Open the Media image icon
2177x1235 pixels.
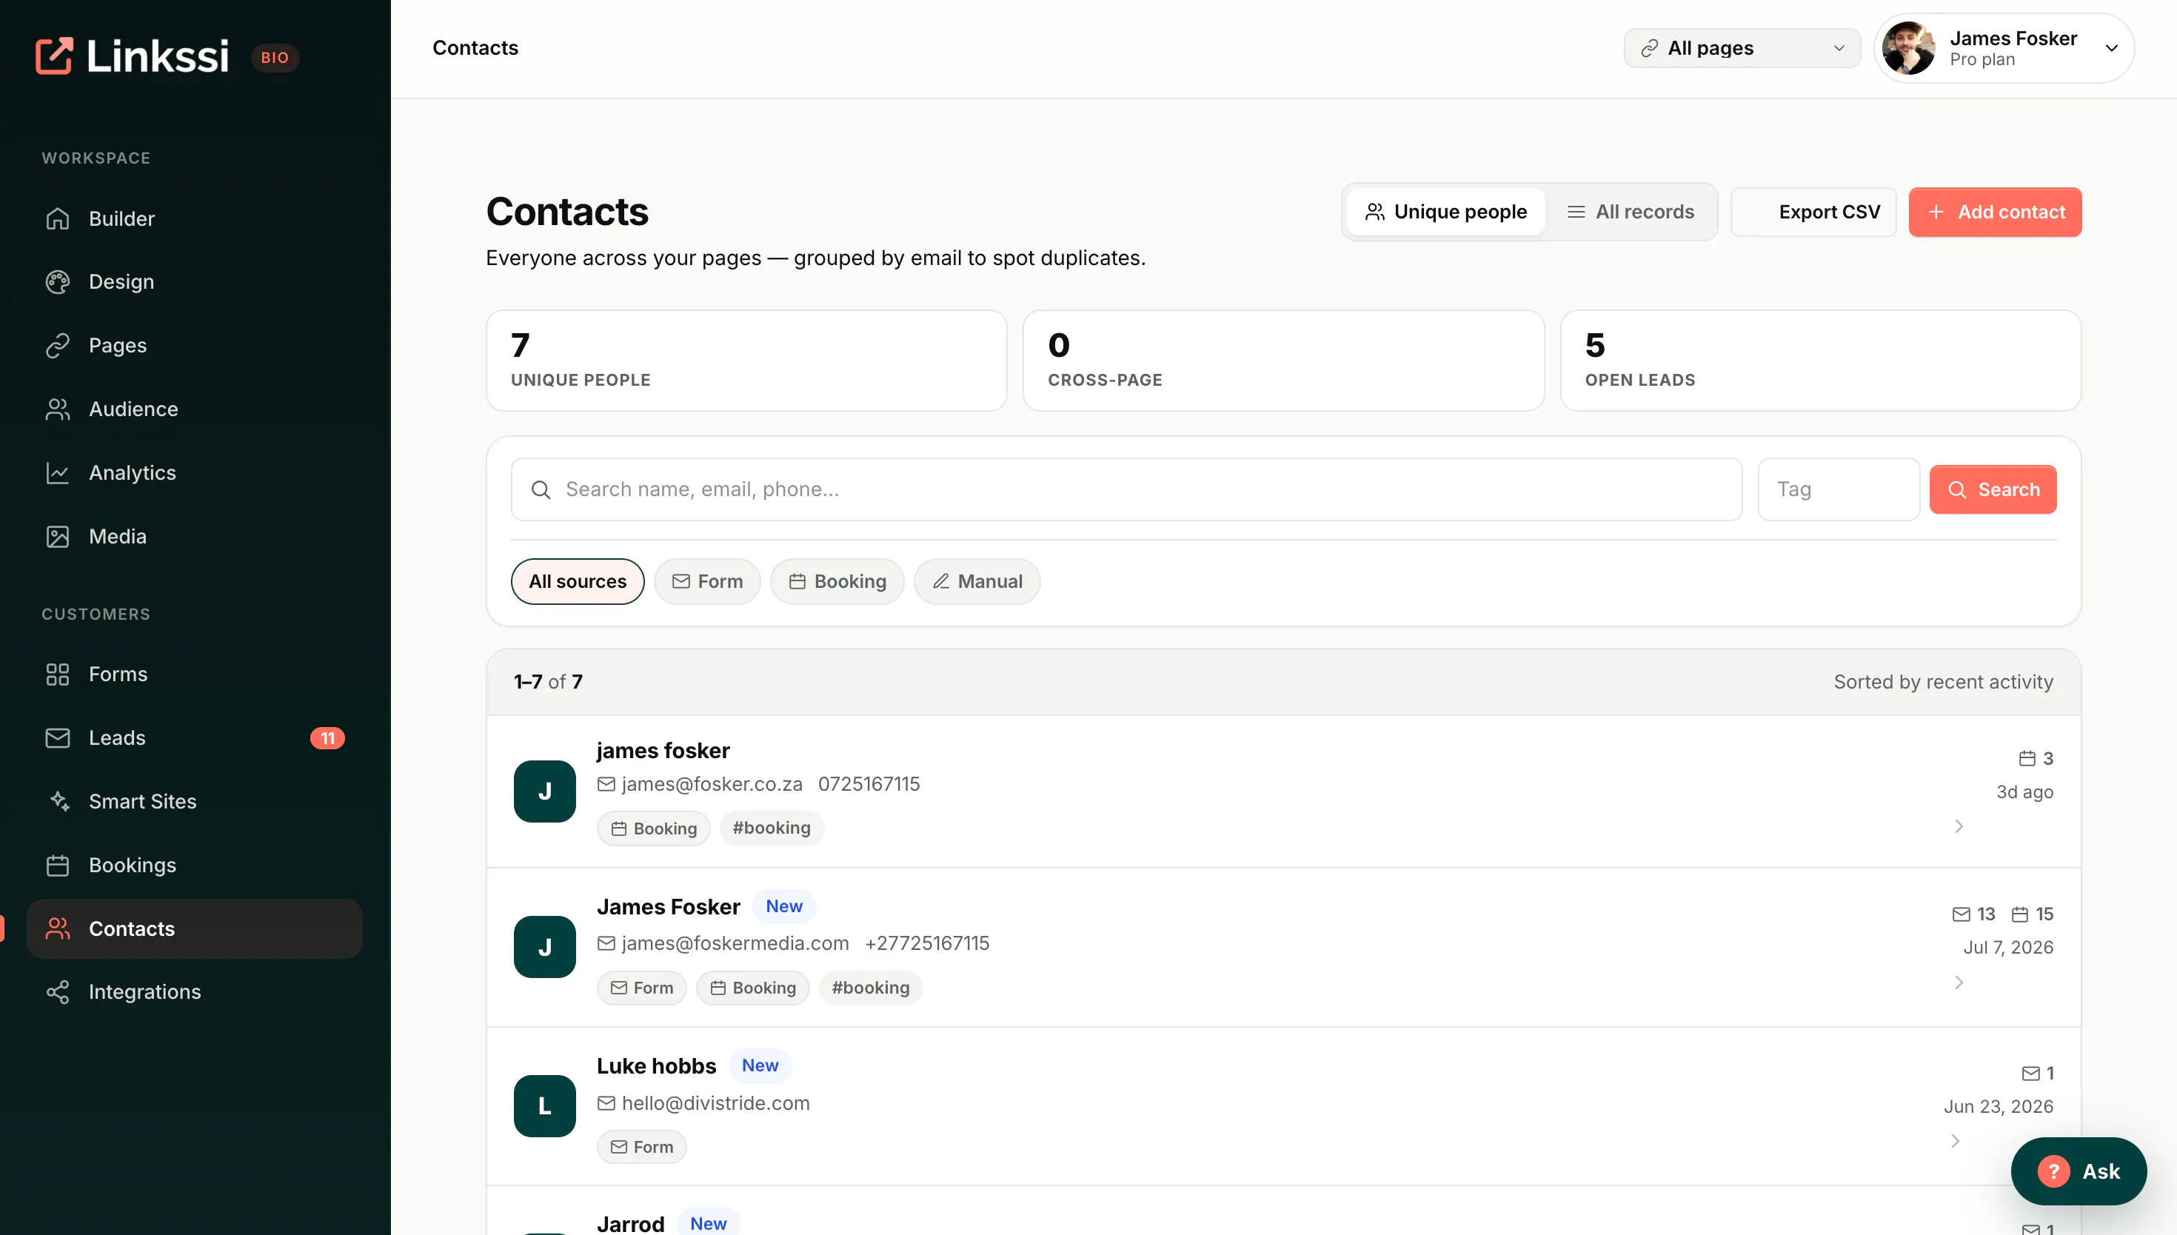pyautogui.click(x=57, y=536)
